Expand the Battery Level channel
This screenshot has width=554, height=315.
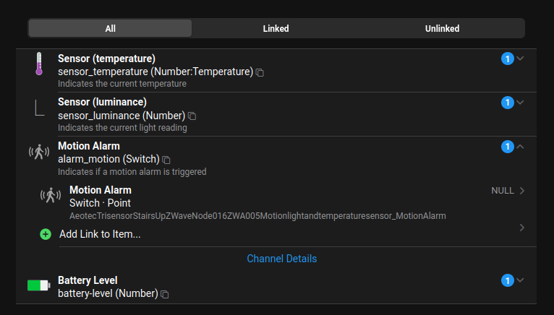coord(520,280)
